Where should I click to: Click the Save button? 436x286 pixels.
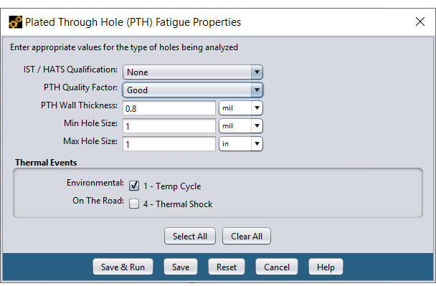pyautogui.click(x=181, y=267)
